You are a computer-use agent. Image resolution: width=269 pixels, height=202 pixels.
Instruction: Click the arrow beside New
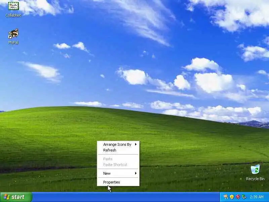[136, 173]
